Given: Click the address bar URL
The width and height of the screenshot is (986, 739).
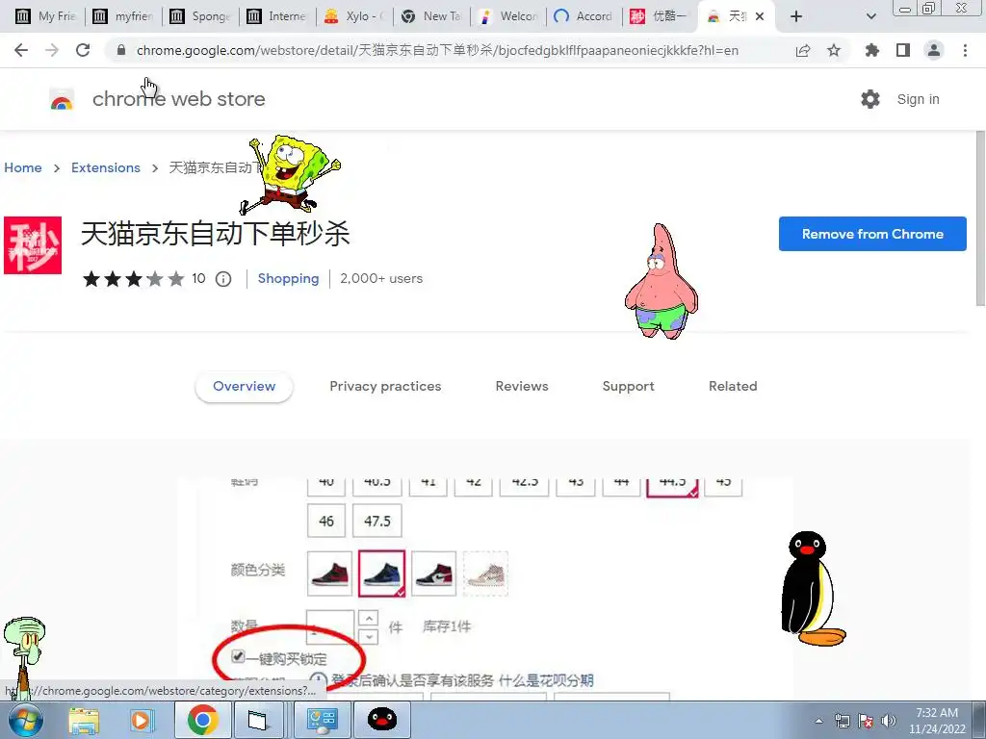Looking at the screenshot, I should 438,50.
